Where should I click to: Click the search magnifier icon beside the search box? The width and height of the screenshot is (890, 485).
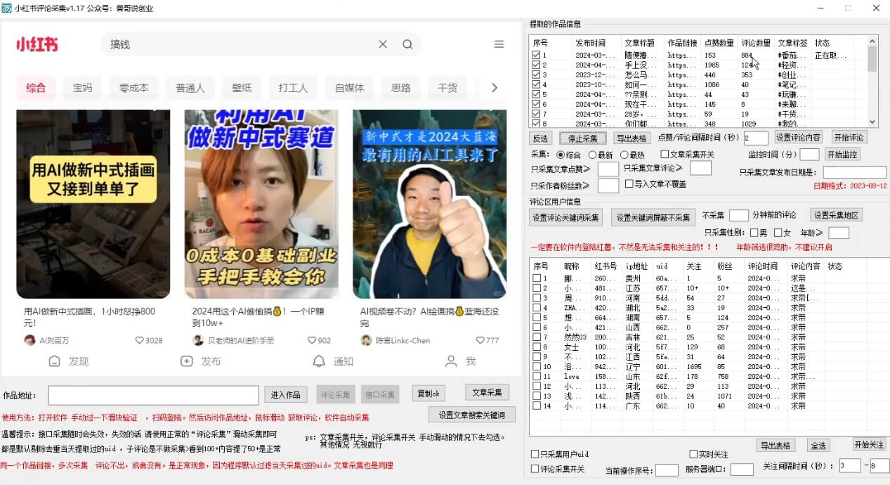click(x=407, y=44)
